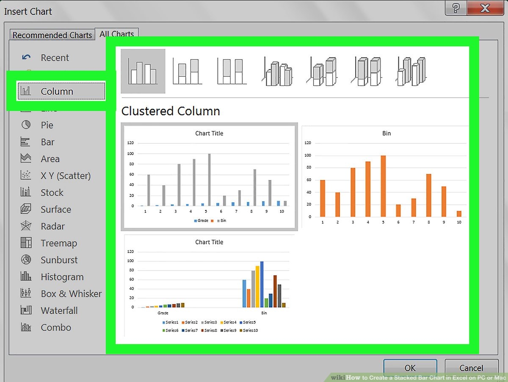
Task: Pick the 100% Stacked Column subtype icon
Action: click(231, 71)
